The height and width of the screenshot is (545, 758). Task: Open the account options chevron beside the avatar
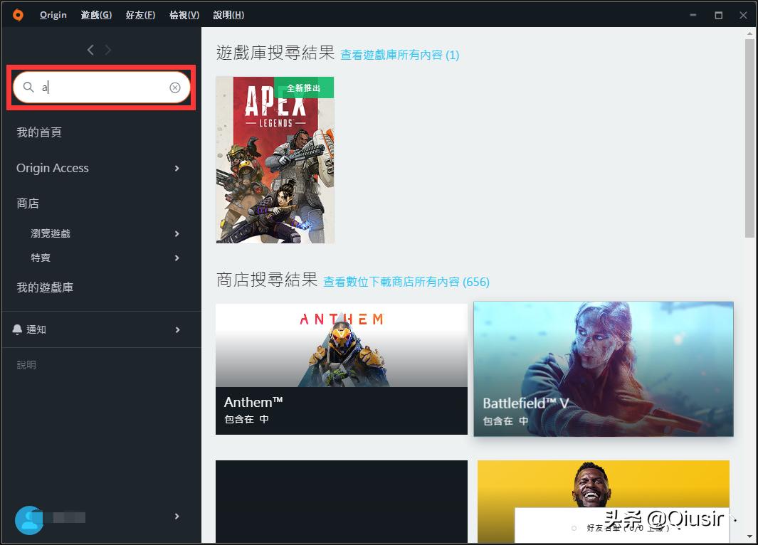tap(177, 516)
